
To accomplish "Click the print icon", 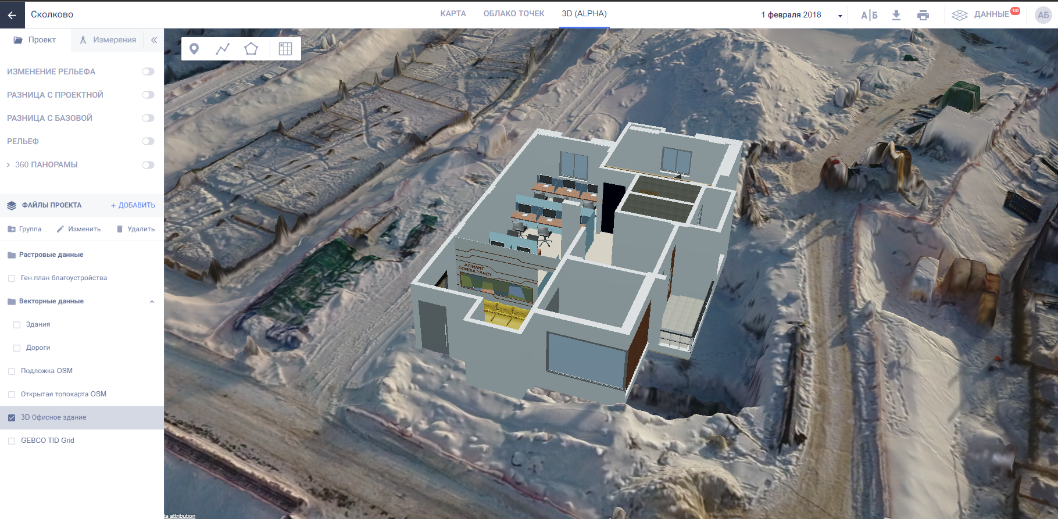I will point(923,15).
